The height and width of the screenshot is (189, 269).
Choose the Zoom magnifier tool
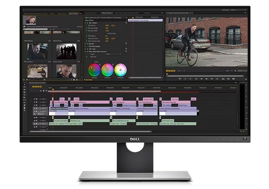click(x=24, y=110)
